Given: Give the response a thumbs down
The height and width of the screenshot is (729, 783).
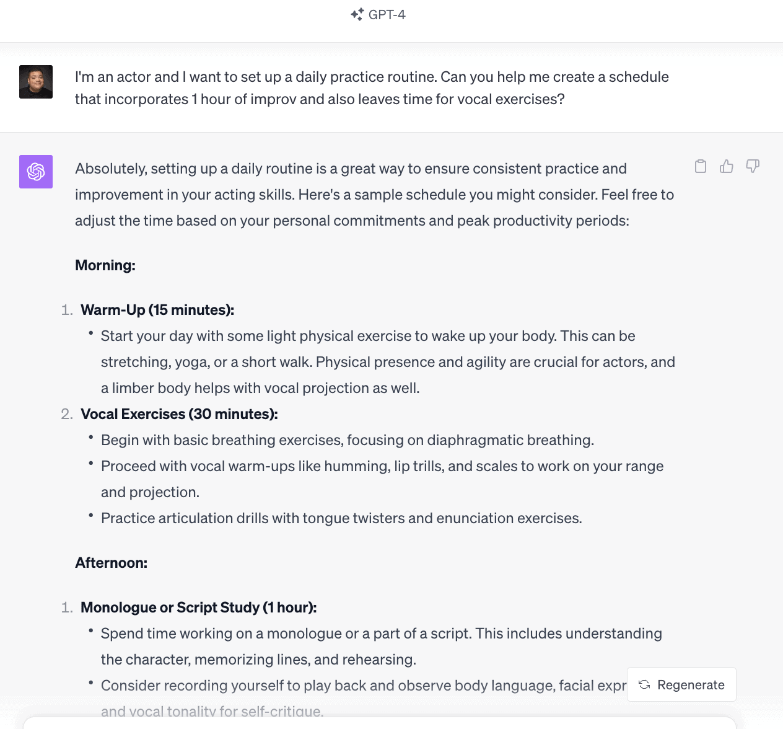Looking at the screenshot, I should pos(753,166).
